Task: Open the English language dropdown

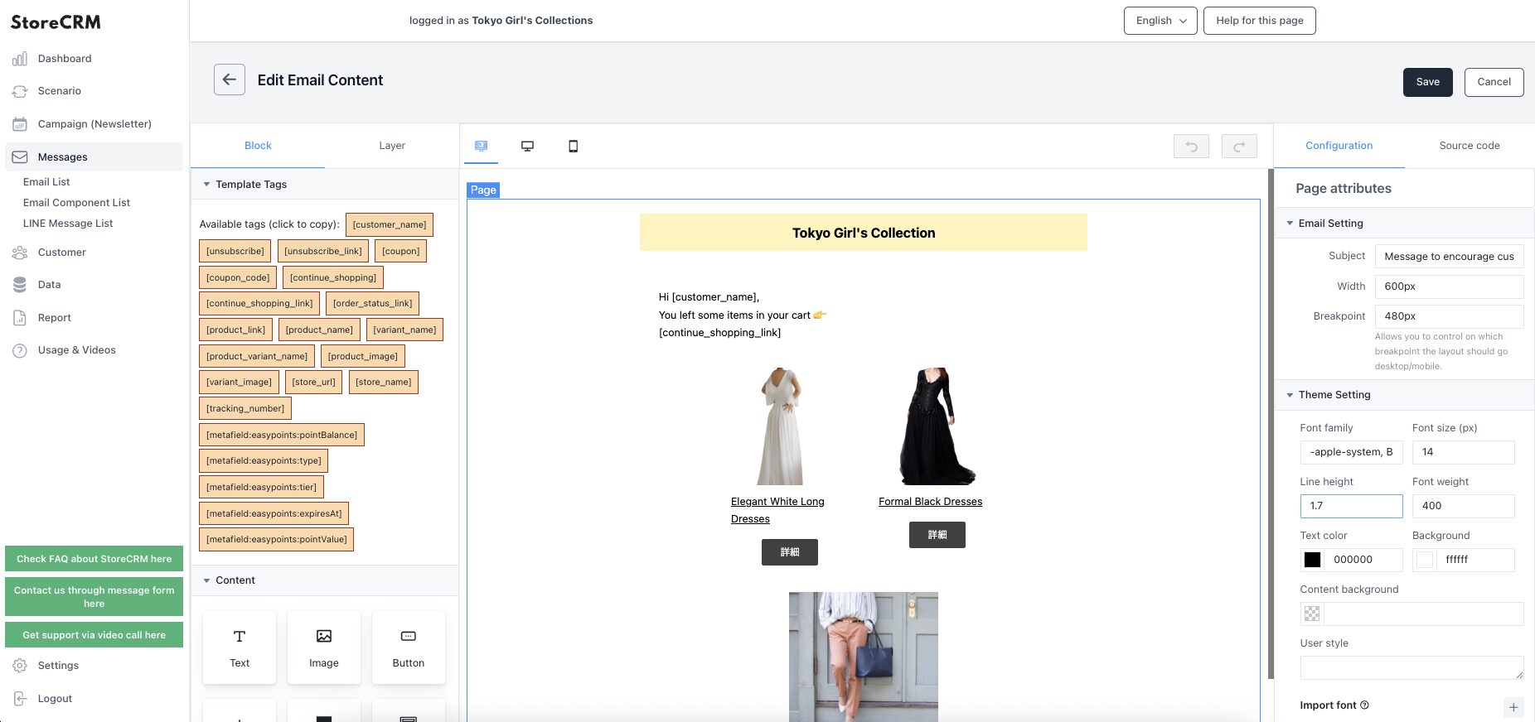Action: [1160, 21]
